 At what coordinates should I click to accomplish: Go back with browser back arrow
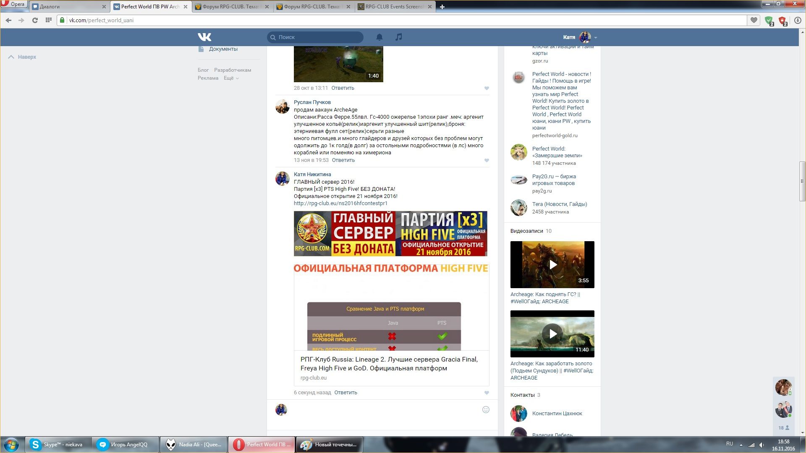tap(8, 20)
